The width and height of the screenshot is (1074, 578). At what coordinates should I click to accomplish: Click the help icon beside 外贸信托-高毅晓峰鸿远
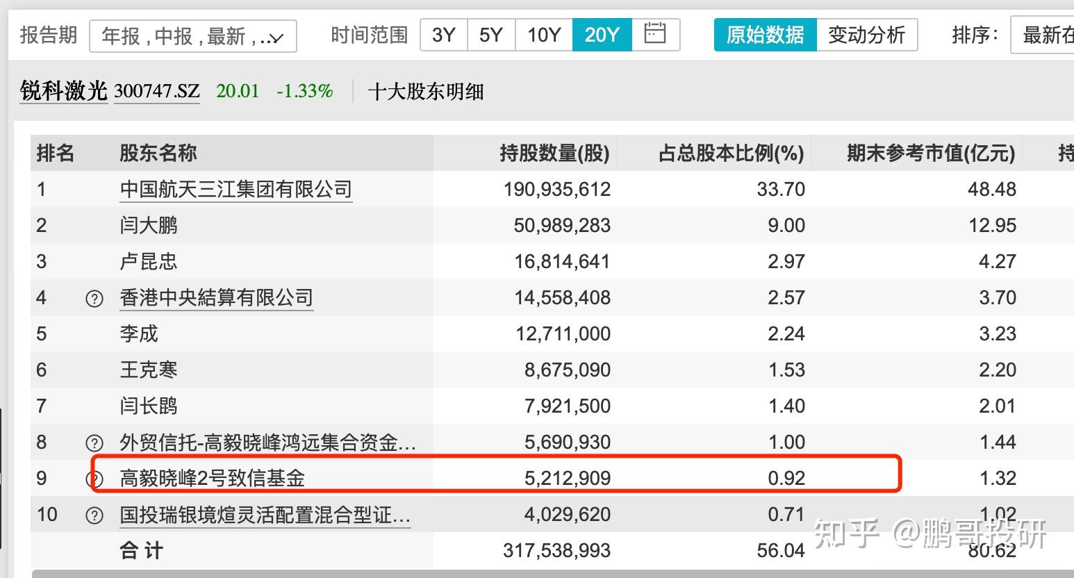pos(94,443)
